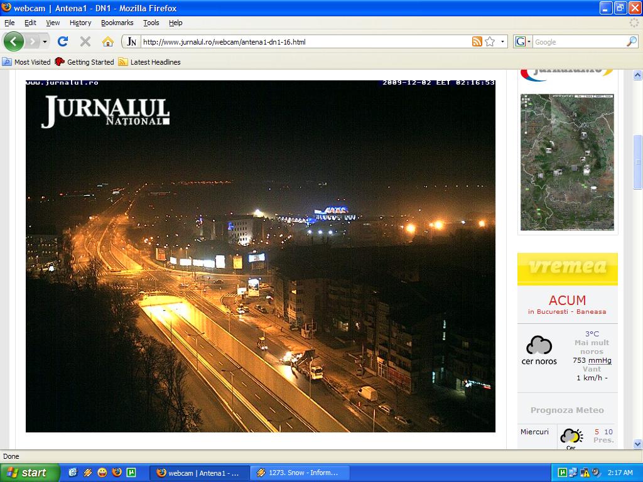Click the ACUM heading in weather box
The width and height of the screenshot is (643, 482).
(567, 300)
